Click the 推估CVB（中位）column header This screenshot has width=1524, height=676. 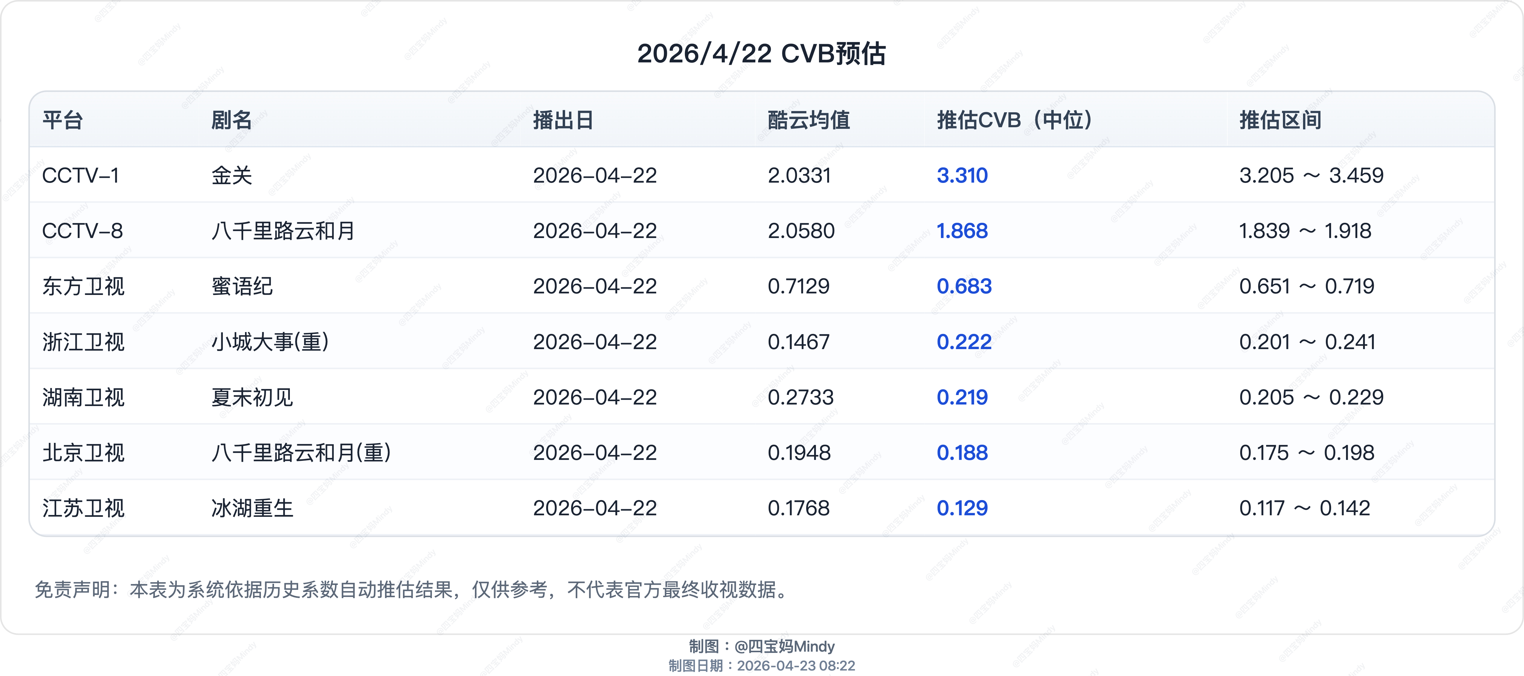tap(1015, 120)
